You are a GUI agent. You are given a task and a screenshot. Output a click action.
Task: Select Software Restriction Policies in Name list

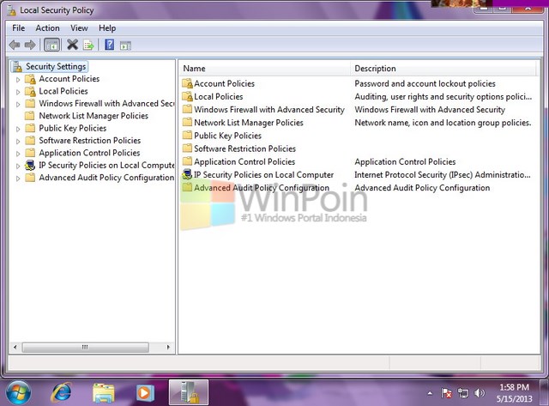(x=244, y=148)
